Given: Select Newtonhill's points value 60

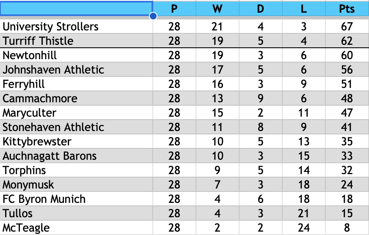Looking at the screenshot, I should click(x=347, y=55).
